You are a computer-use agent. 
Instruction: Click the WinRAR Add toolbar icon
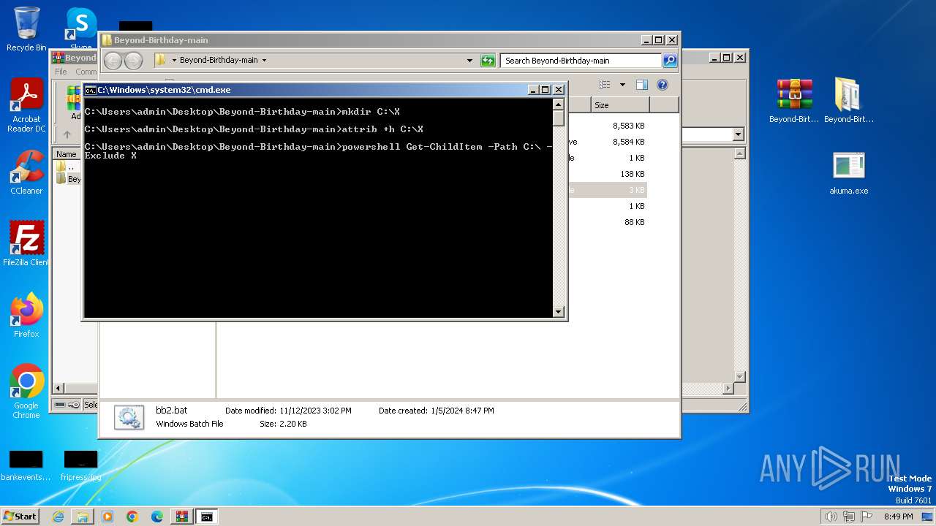pyautogui.click(x=75, y=102)
